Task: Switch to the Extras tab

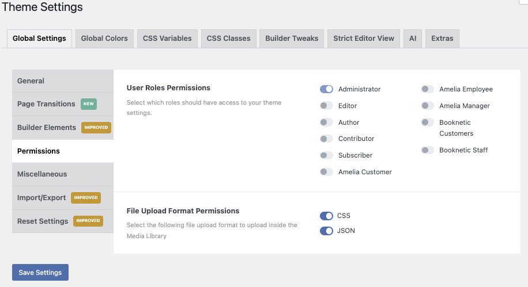Action: pyautogui.click(x=442, y=39)
